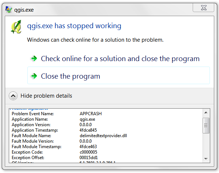Click the details scrollbar thumb

(x=206, y=125)
